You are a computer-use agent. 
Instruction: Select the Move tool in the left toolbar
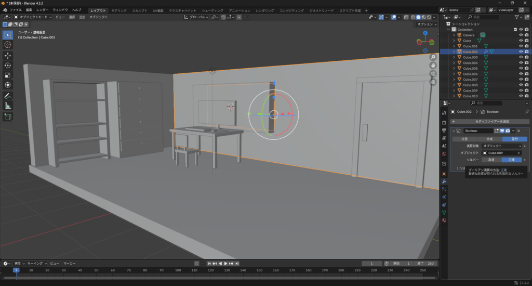click(8, 55)
